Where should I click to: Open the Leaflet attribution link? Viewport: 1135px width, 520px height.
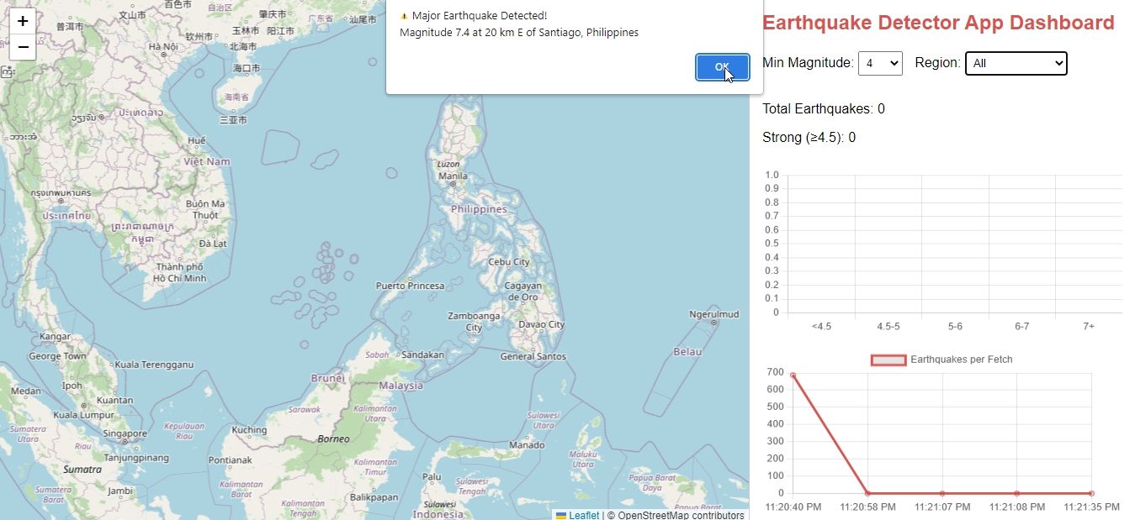584,515
